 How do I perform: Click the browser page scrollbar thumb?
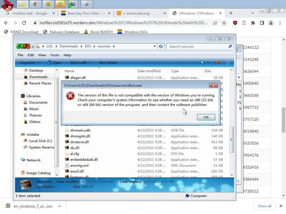[x=283, y=120]
